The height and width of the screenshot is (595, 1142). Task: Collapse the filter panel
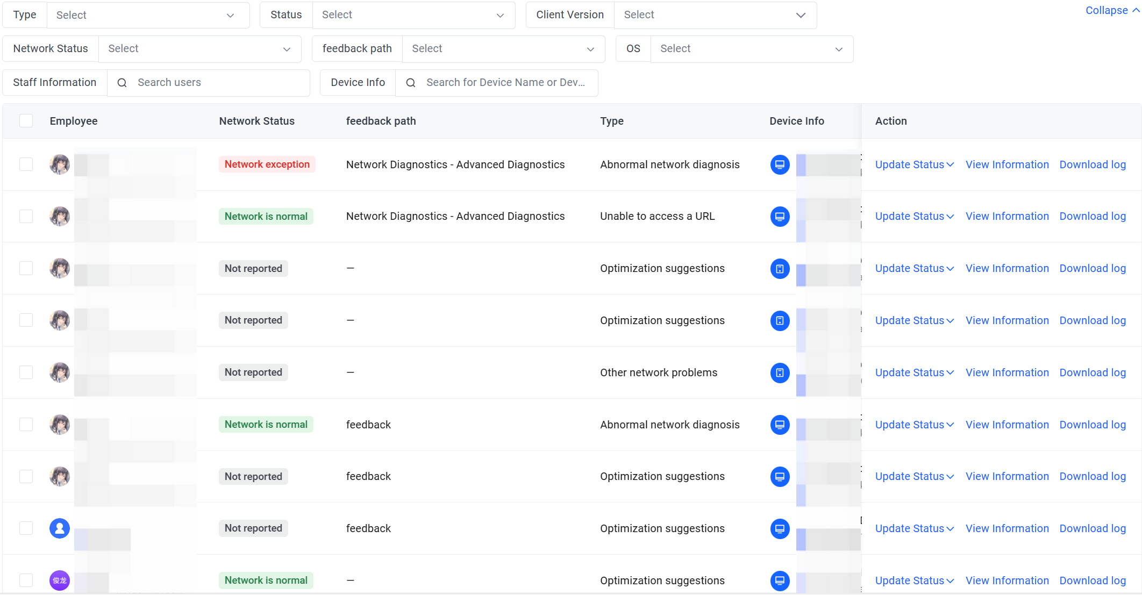point(1112,10)
